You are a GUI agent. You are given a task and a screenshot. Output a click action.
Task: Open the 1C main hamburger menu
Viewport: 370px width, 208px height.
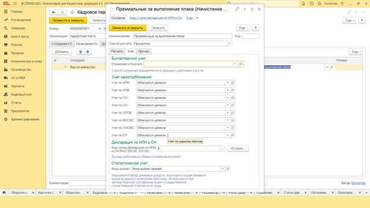pos(15,3)
